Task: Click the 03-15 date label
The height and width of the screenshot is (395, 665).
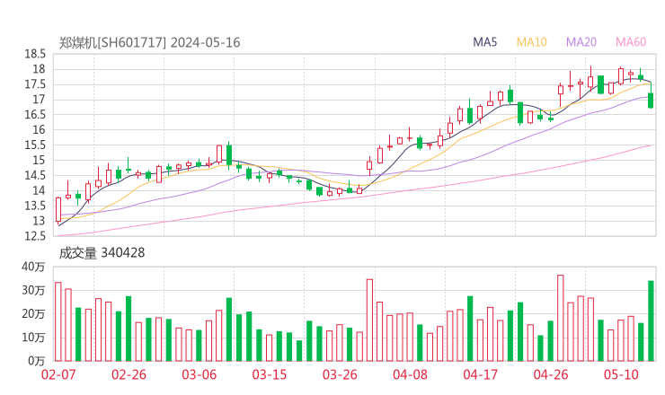Action: (x=270, y=374)
